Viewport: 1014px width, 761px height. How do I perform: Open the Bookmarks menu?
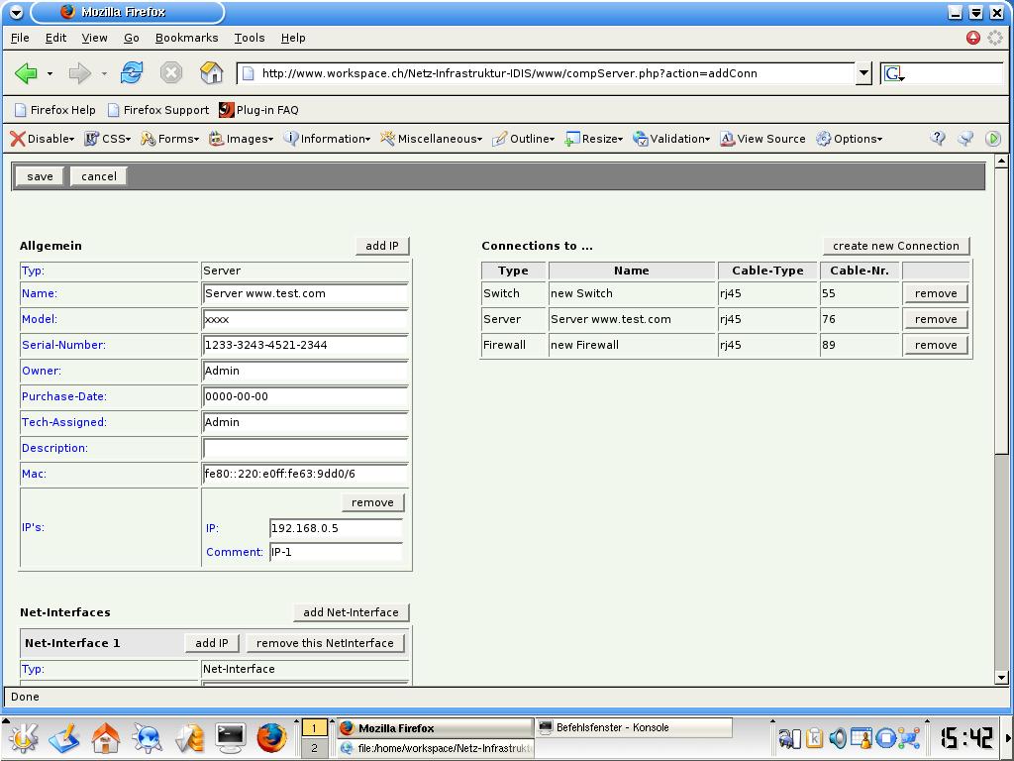coord(187,38)
